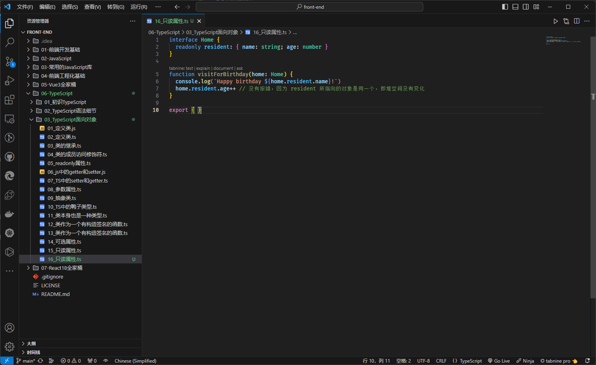Expand the 大纲 outline section
Screen dimensions: 596x365
click(31, 344)
